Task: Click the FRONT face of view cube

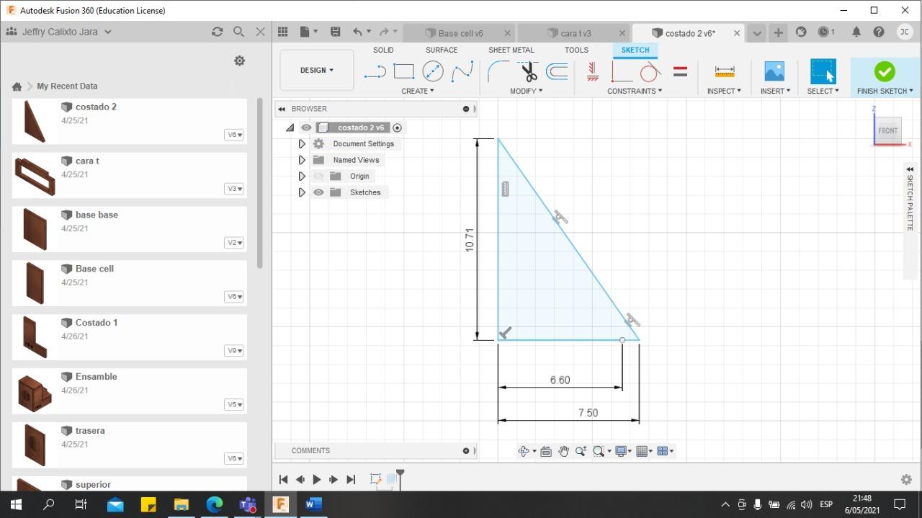Action: coord(887,130)
